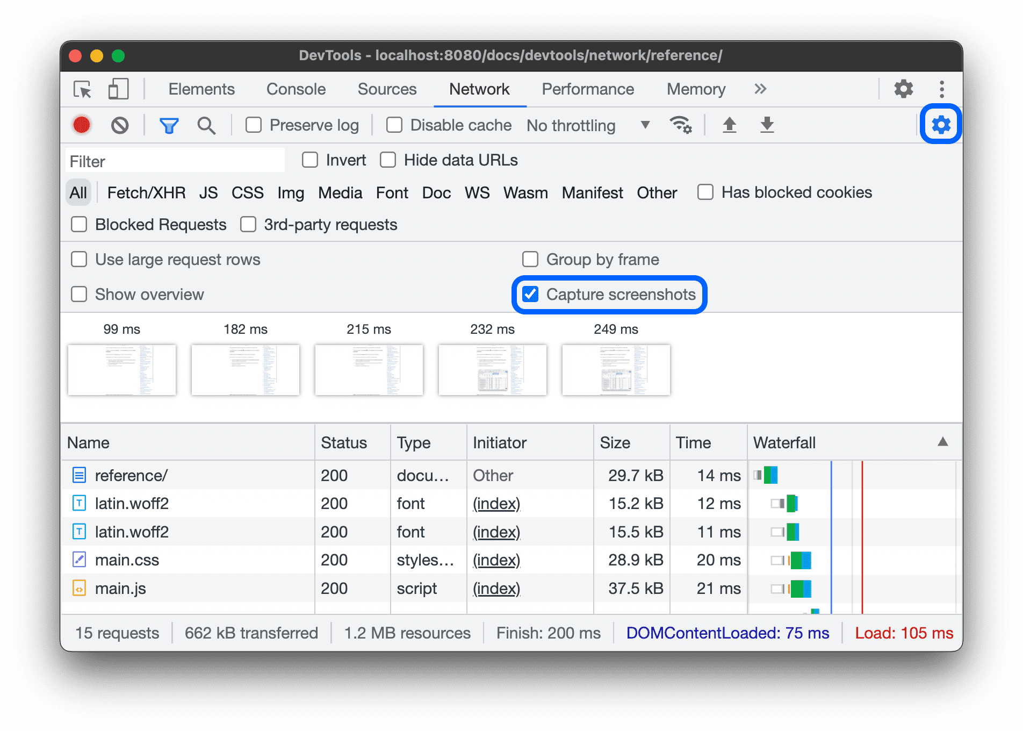Expand hidden panels via double chevron
The image size is (1023, 731).
[760, 89]
